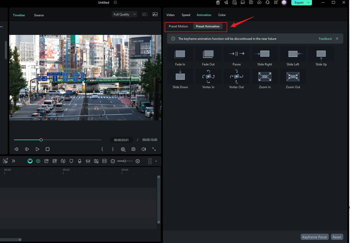Add a marker with the shield icon
350x243 pixels.
tap(71, 161)
